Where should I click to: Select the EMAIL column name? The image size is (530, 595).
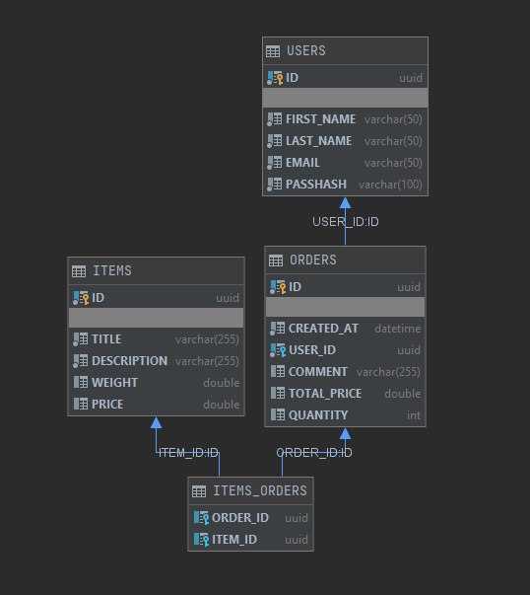point(302,163)
